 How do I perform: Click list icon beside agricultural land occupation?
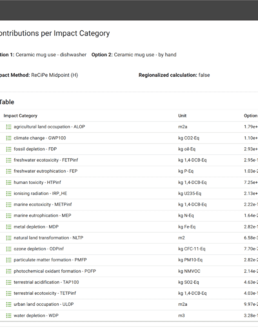(8, 127)
